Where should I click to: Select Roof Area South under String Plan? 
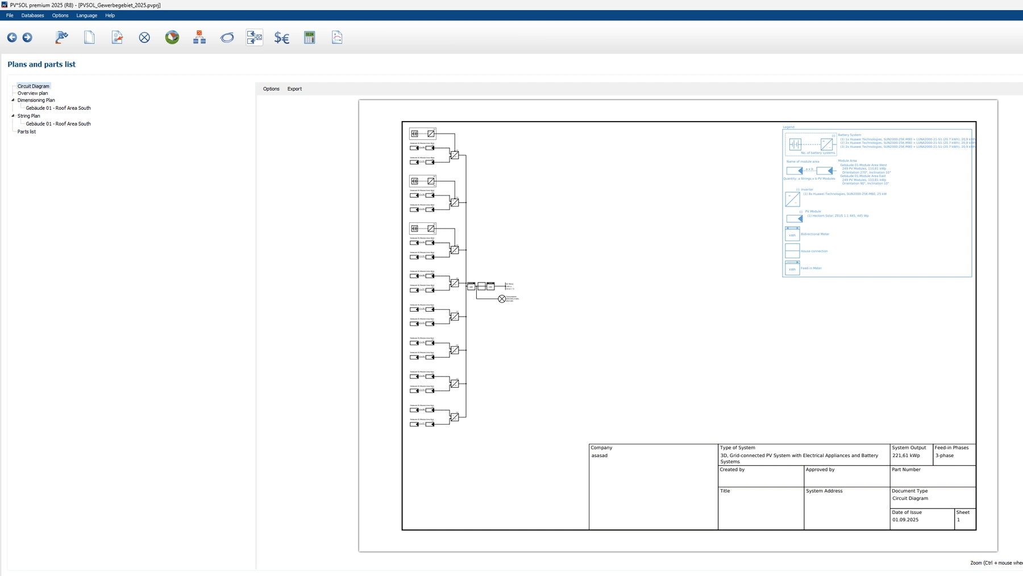pos(58,124)
